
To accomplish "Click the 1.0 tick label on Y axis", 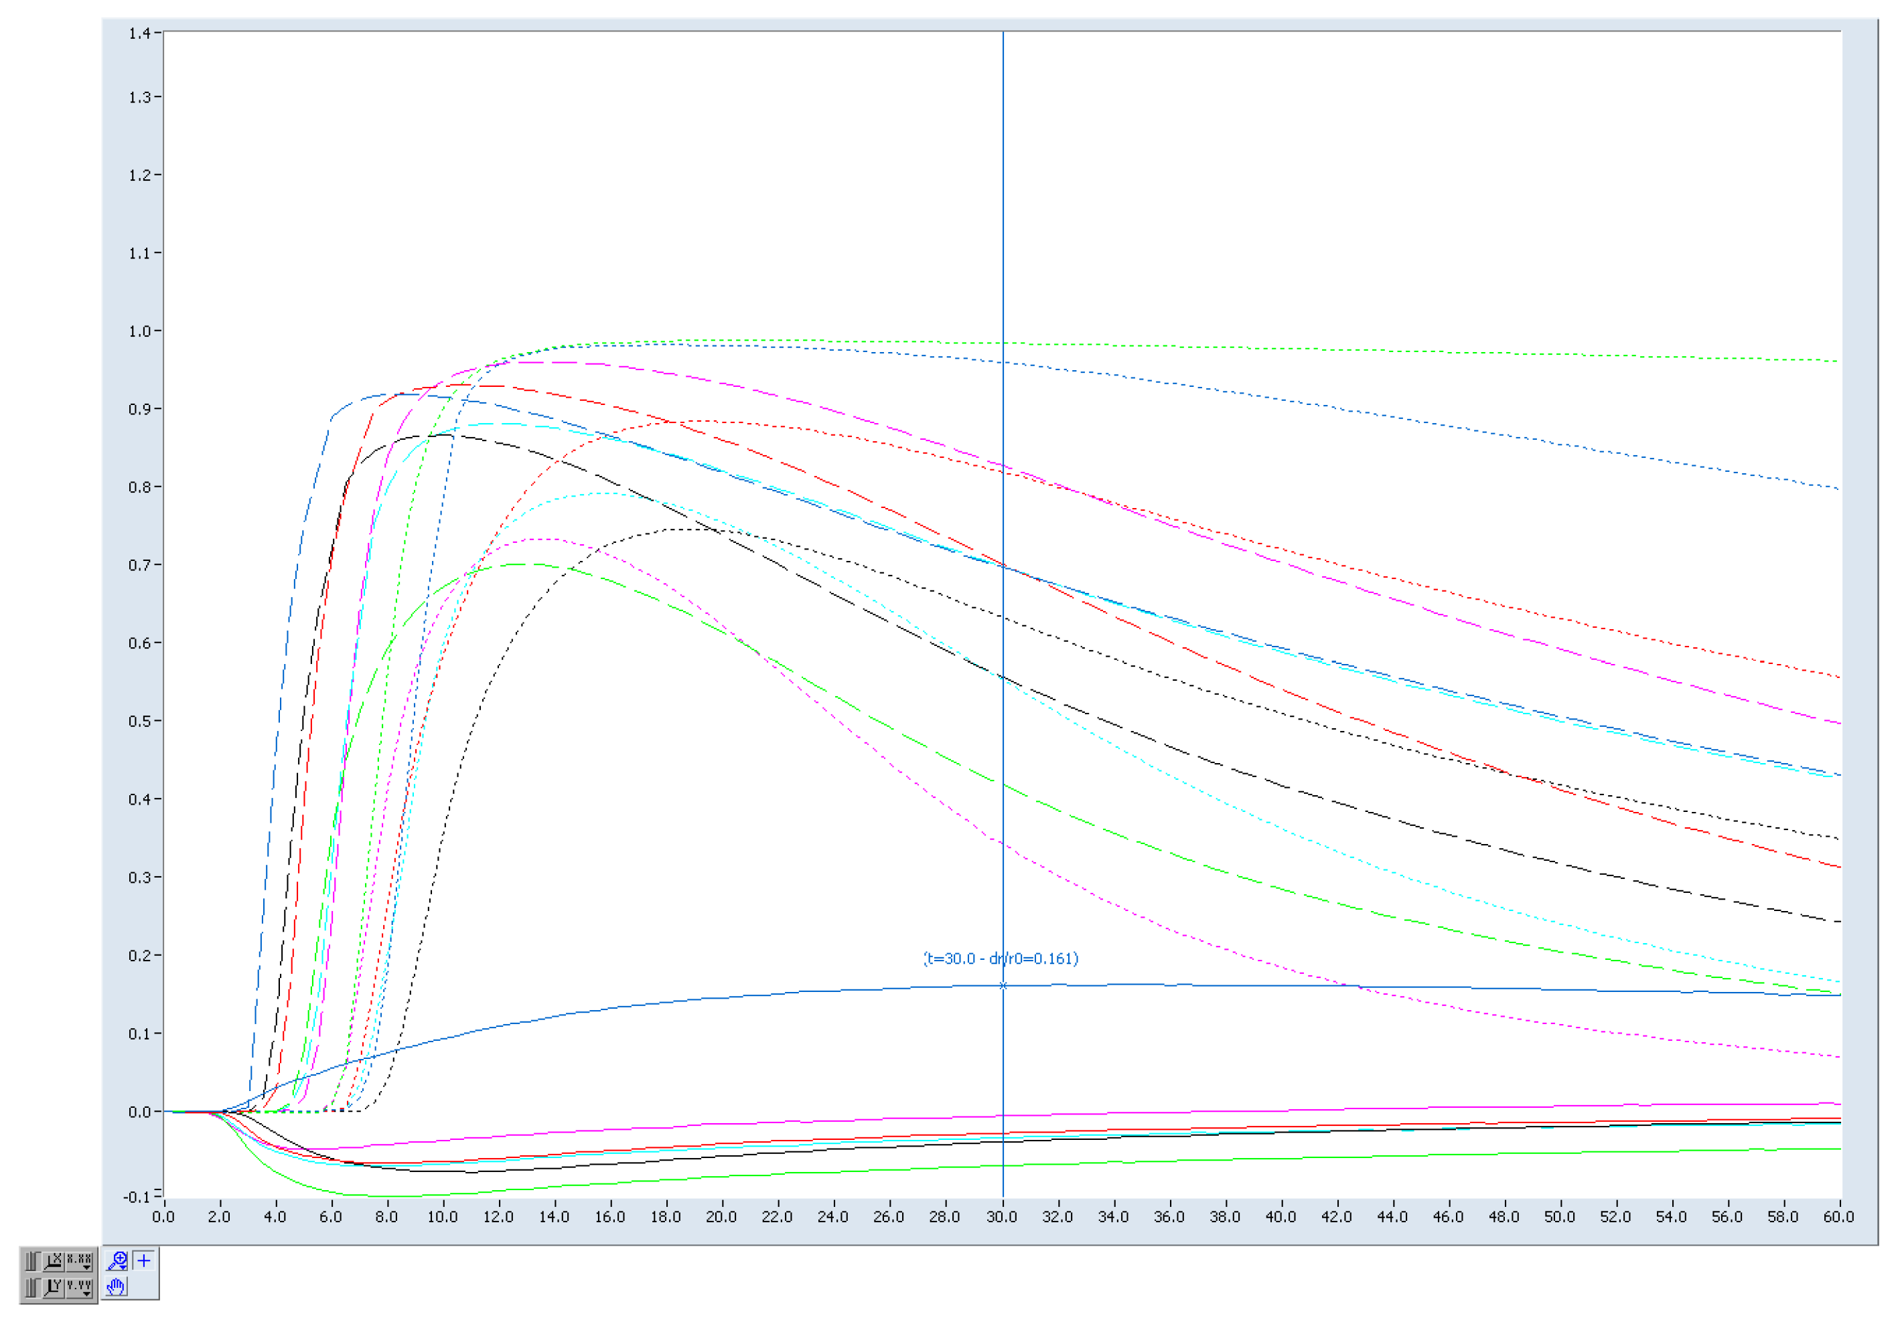I will tap(139, 331).
